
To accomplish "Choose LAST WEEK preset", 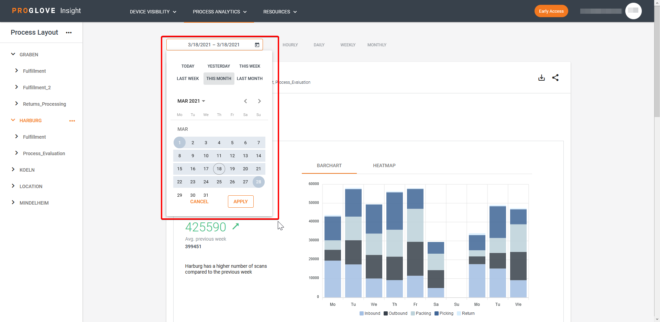I will (188, 79).
